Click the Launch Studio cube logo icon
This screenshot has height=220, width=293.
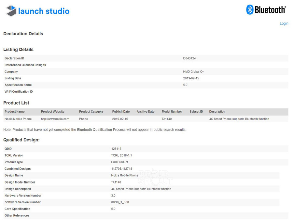click(11, 11)
